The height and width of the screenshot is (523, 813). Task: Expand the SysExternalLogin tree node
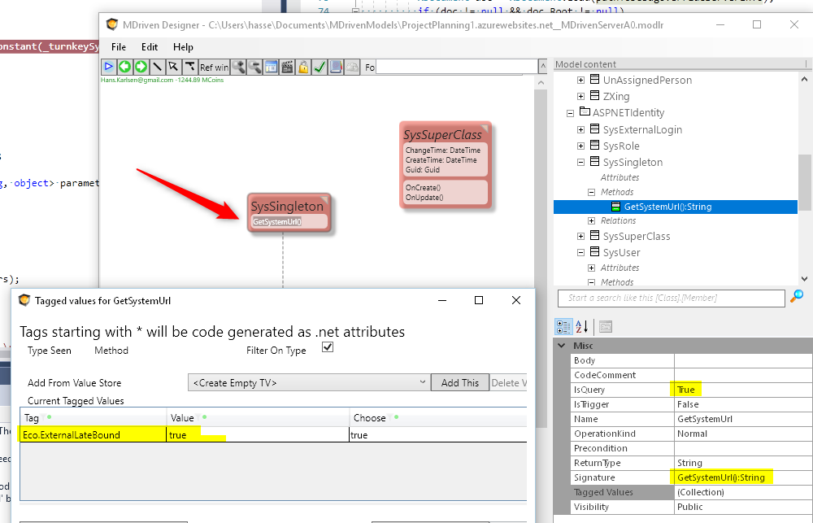580,129
